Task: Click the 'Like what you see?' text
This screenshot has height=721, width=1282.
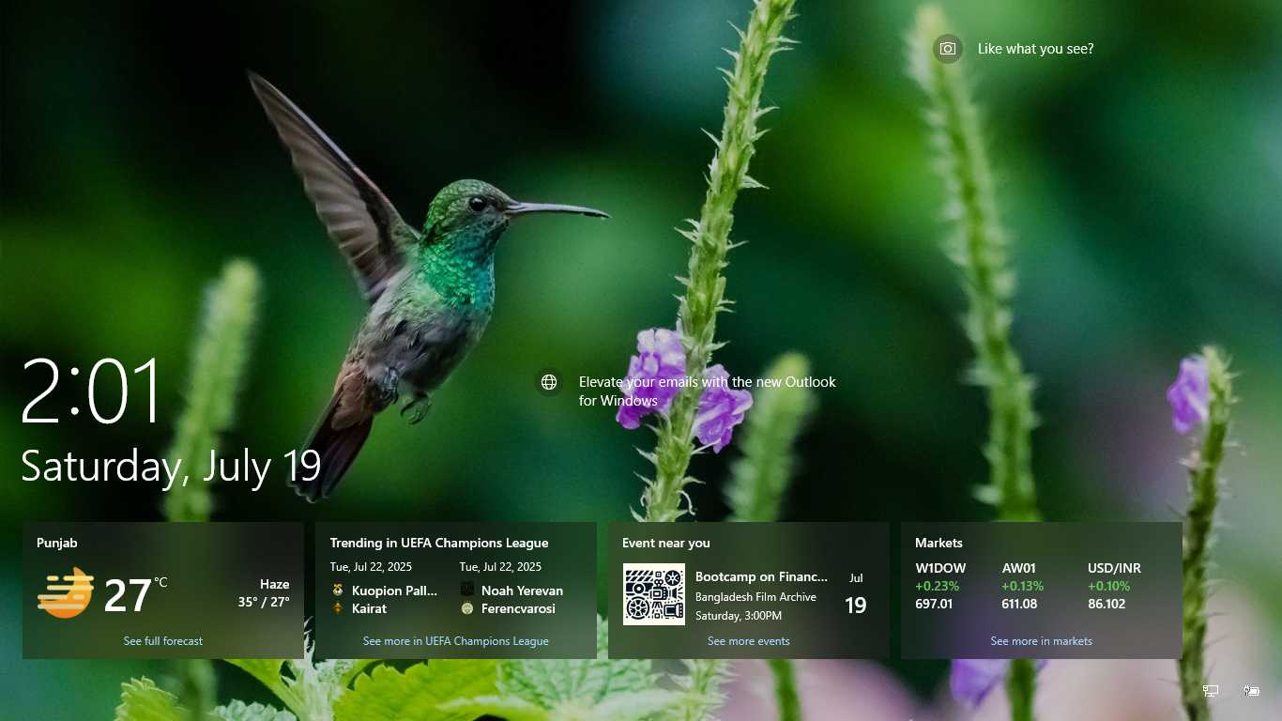Action: coord(1035,49)
